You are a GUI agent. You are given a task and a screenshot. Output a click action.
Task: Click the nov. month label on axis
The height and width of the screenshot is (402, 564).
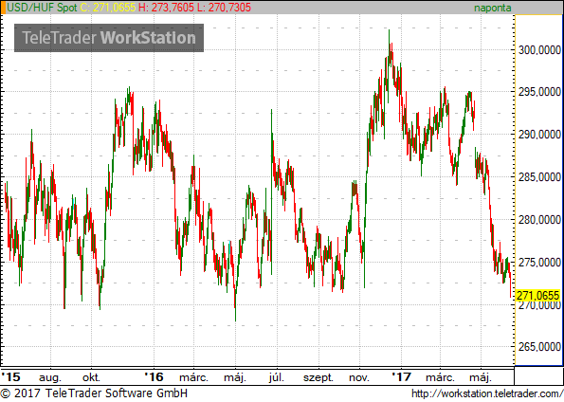[x=359, y=378]
